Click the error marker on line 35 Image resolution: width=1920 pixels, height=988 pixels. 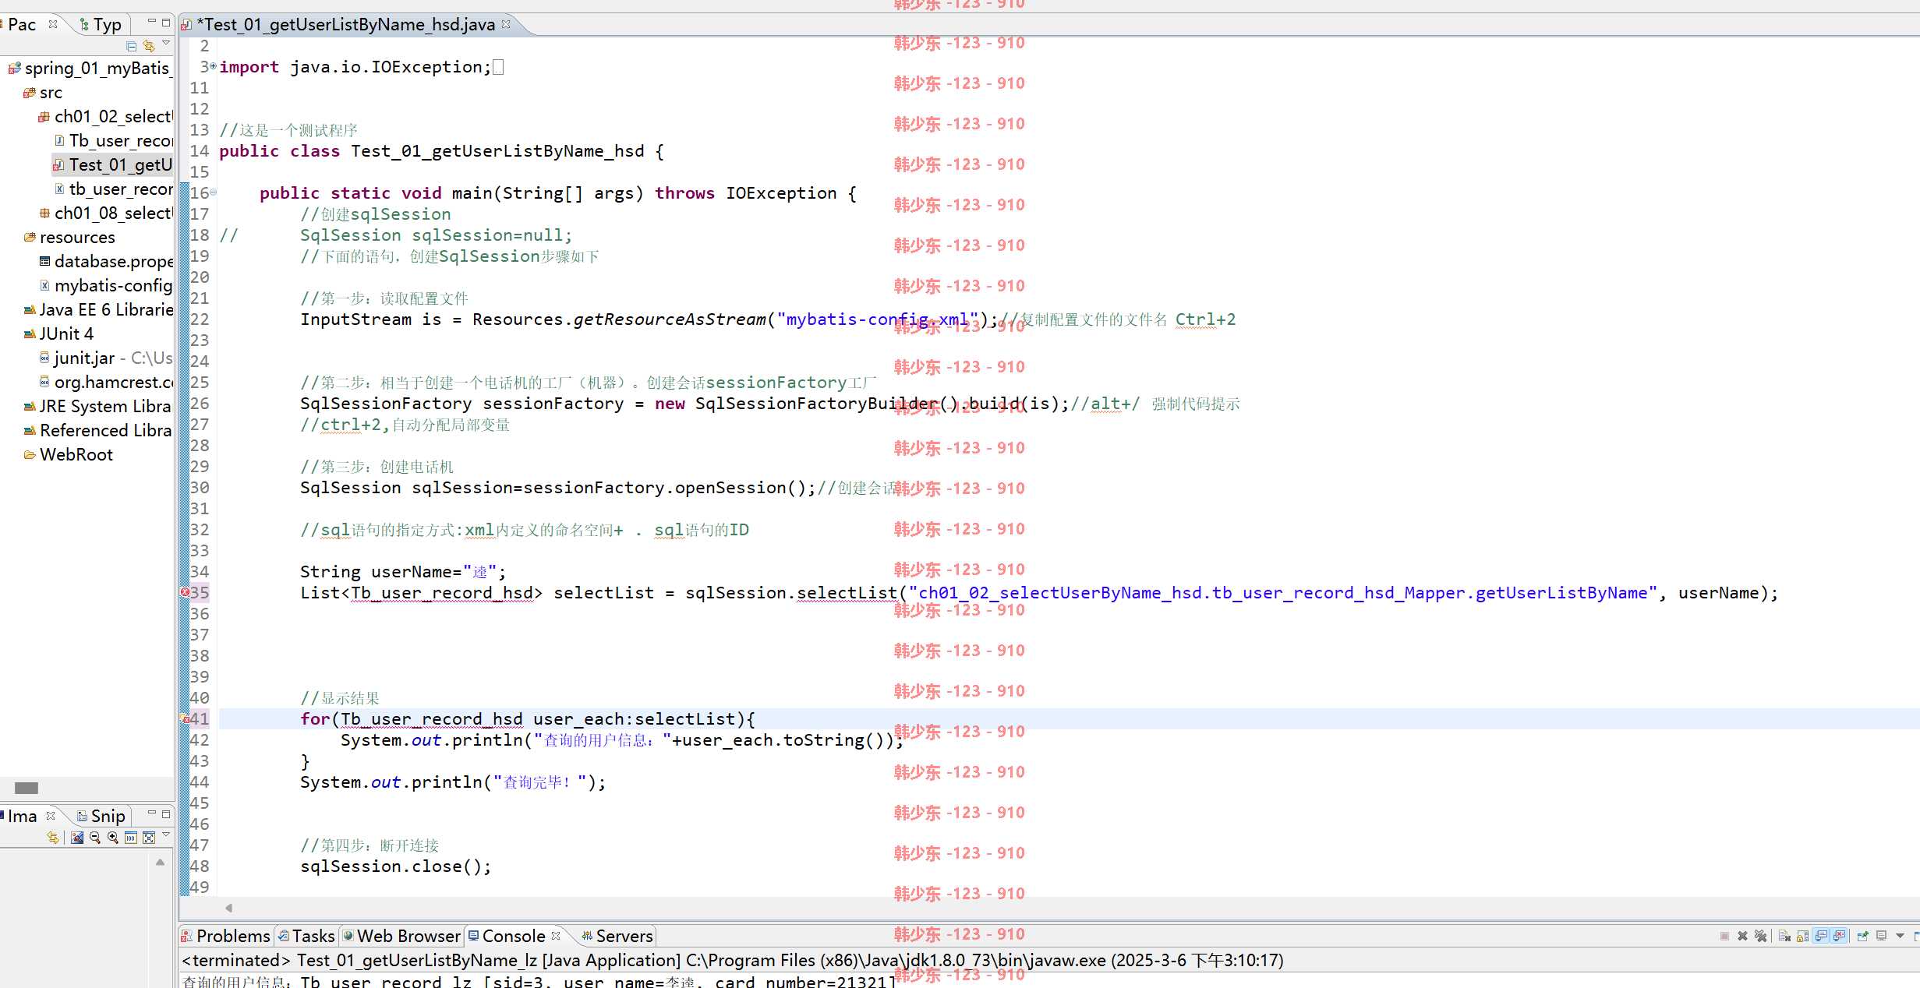(185, 592)
